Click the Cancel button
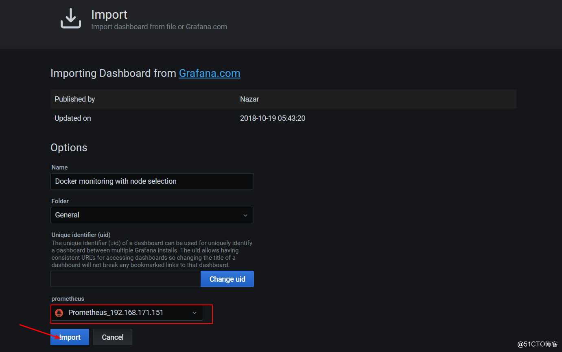562x352 pixels. coord(113,337)
